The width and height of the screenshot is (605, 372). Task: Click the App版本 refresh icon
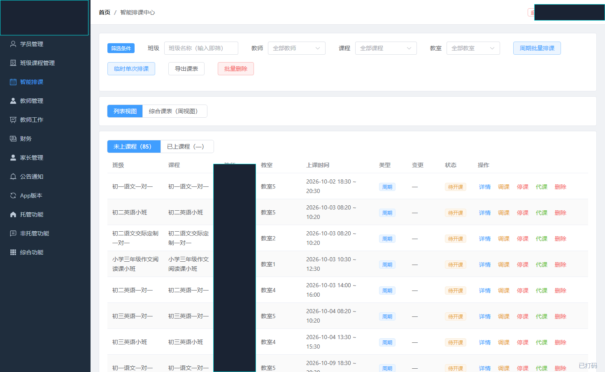[13, 195]
